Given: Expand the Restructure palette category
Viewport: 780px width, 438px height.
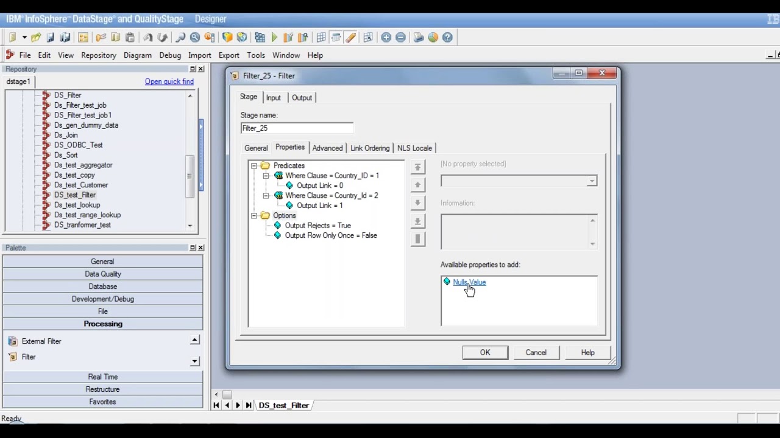Looking at the screenshot, I should coord(103,389).
